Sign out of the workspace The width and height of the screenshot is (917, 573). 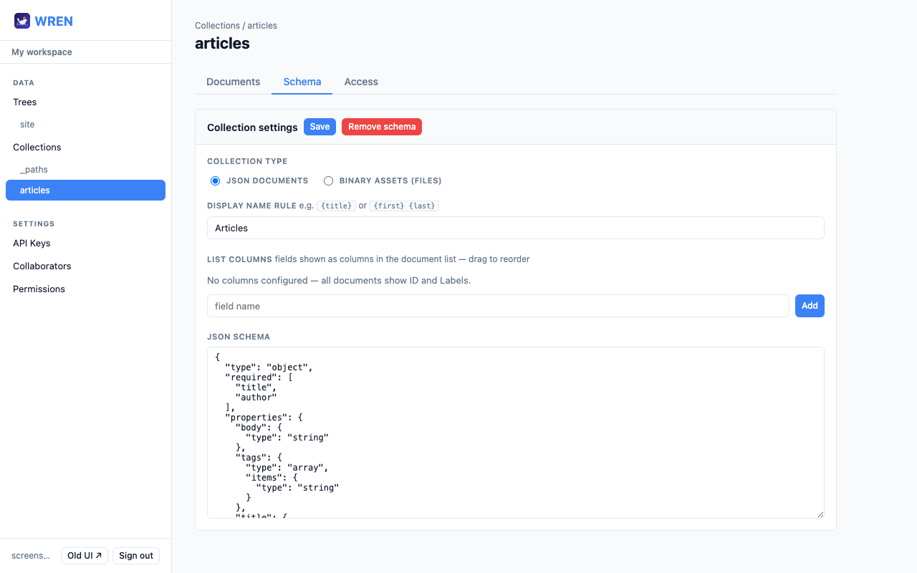tap(135, 555)
